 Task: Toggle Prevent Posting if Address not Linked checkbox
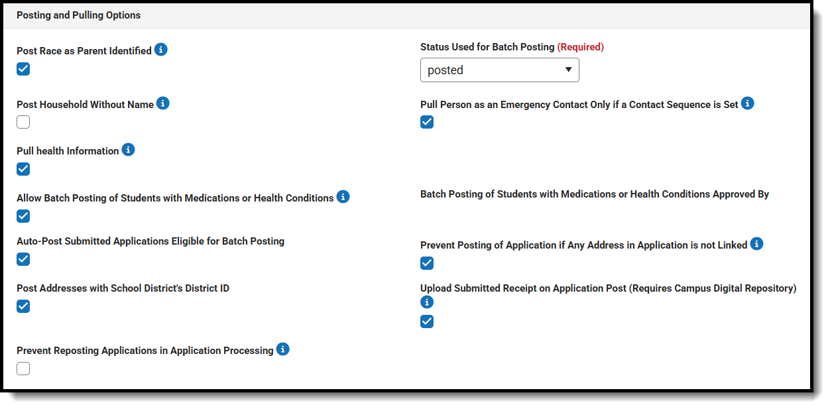tap(427, 263)
